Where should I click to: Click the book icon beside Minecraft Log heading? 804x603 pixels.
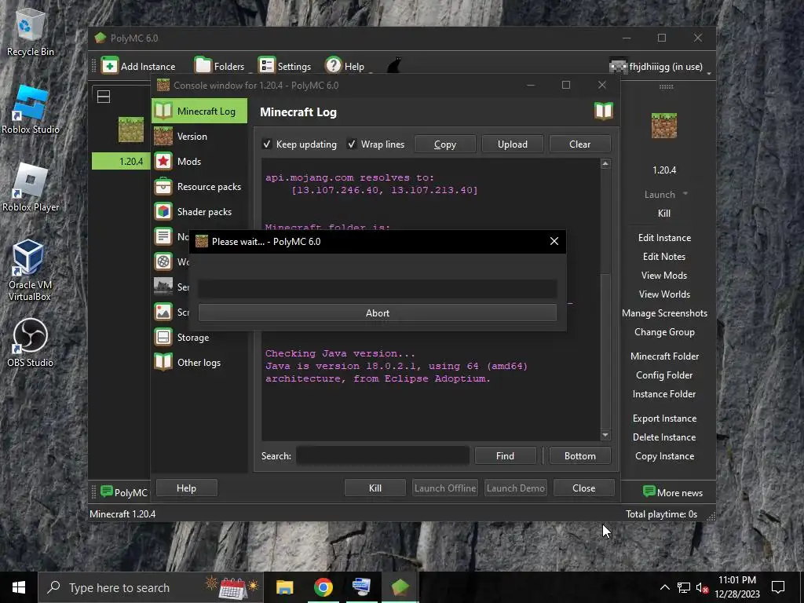604,111
